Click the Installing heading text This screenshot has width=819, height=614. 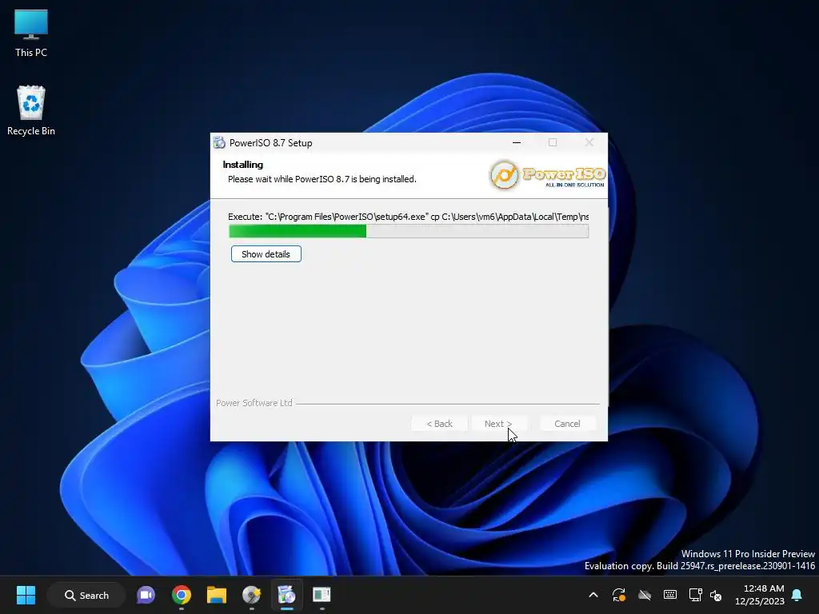coord(243,165)
